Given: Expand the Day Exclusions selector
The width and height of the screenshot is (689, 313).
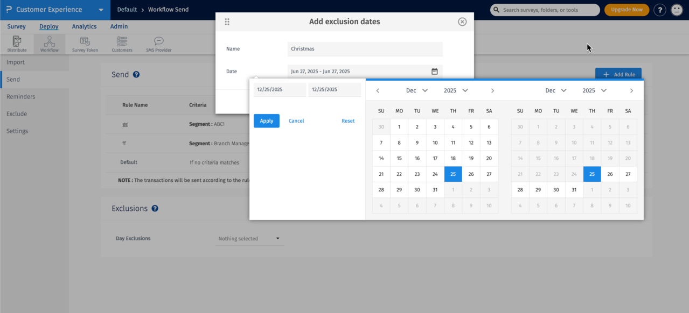Looking at the screenshot, I should tap(249, 238).
